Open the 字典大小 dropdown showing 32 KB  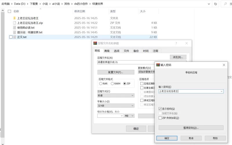pyautogui.click(x=133, y=106)
